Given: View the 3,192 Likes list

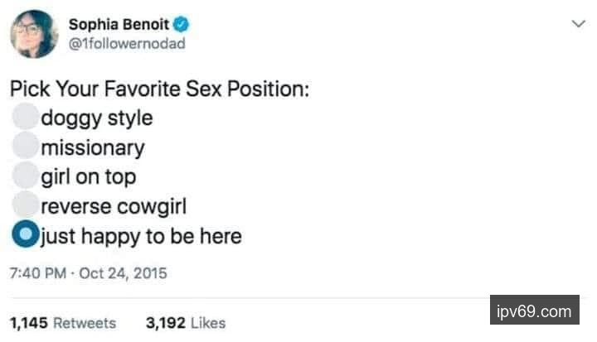Looking at the screenshot, I should pos(185,323).
